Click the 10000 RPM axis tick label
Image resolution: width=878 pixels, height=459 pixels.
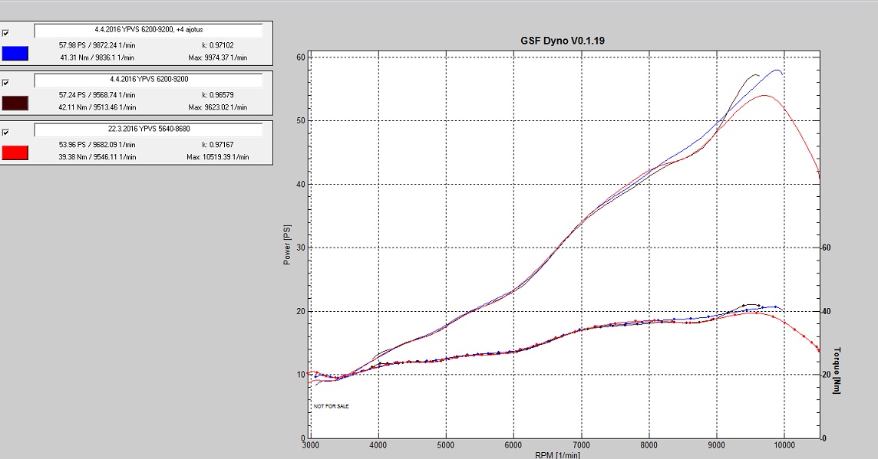point(784,444)
